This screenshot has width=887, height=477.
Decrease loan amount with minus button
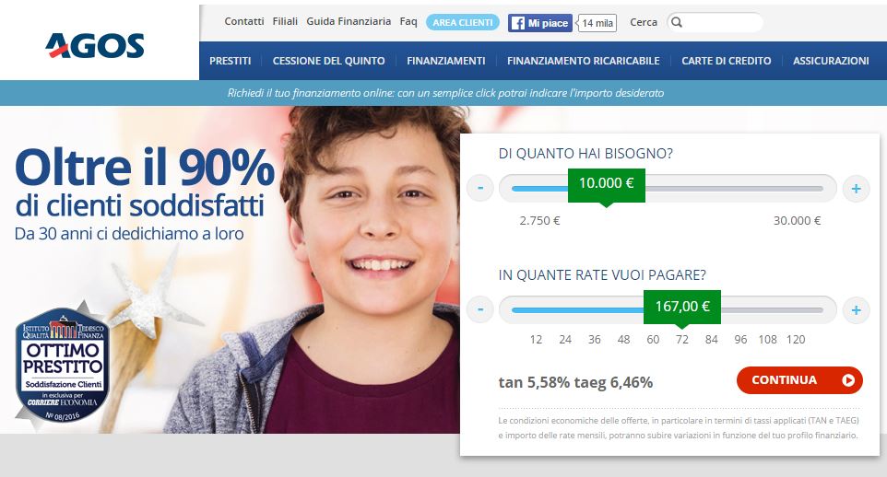pyautogui.click(x=480, y=188)
